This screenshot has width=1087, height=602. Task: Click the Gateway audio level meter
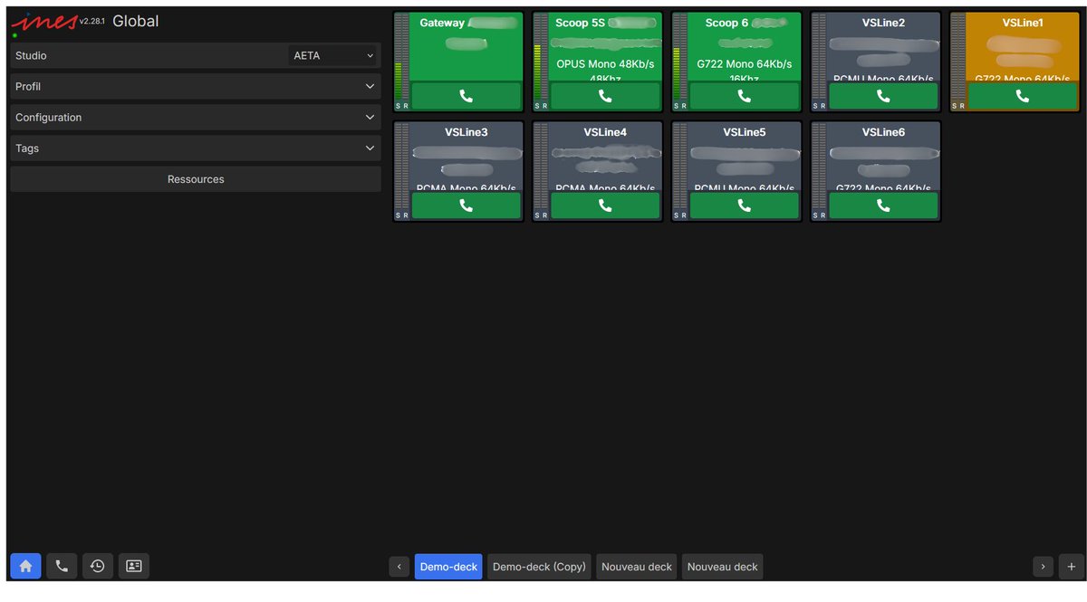(401, 58)
